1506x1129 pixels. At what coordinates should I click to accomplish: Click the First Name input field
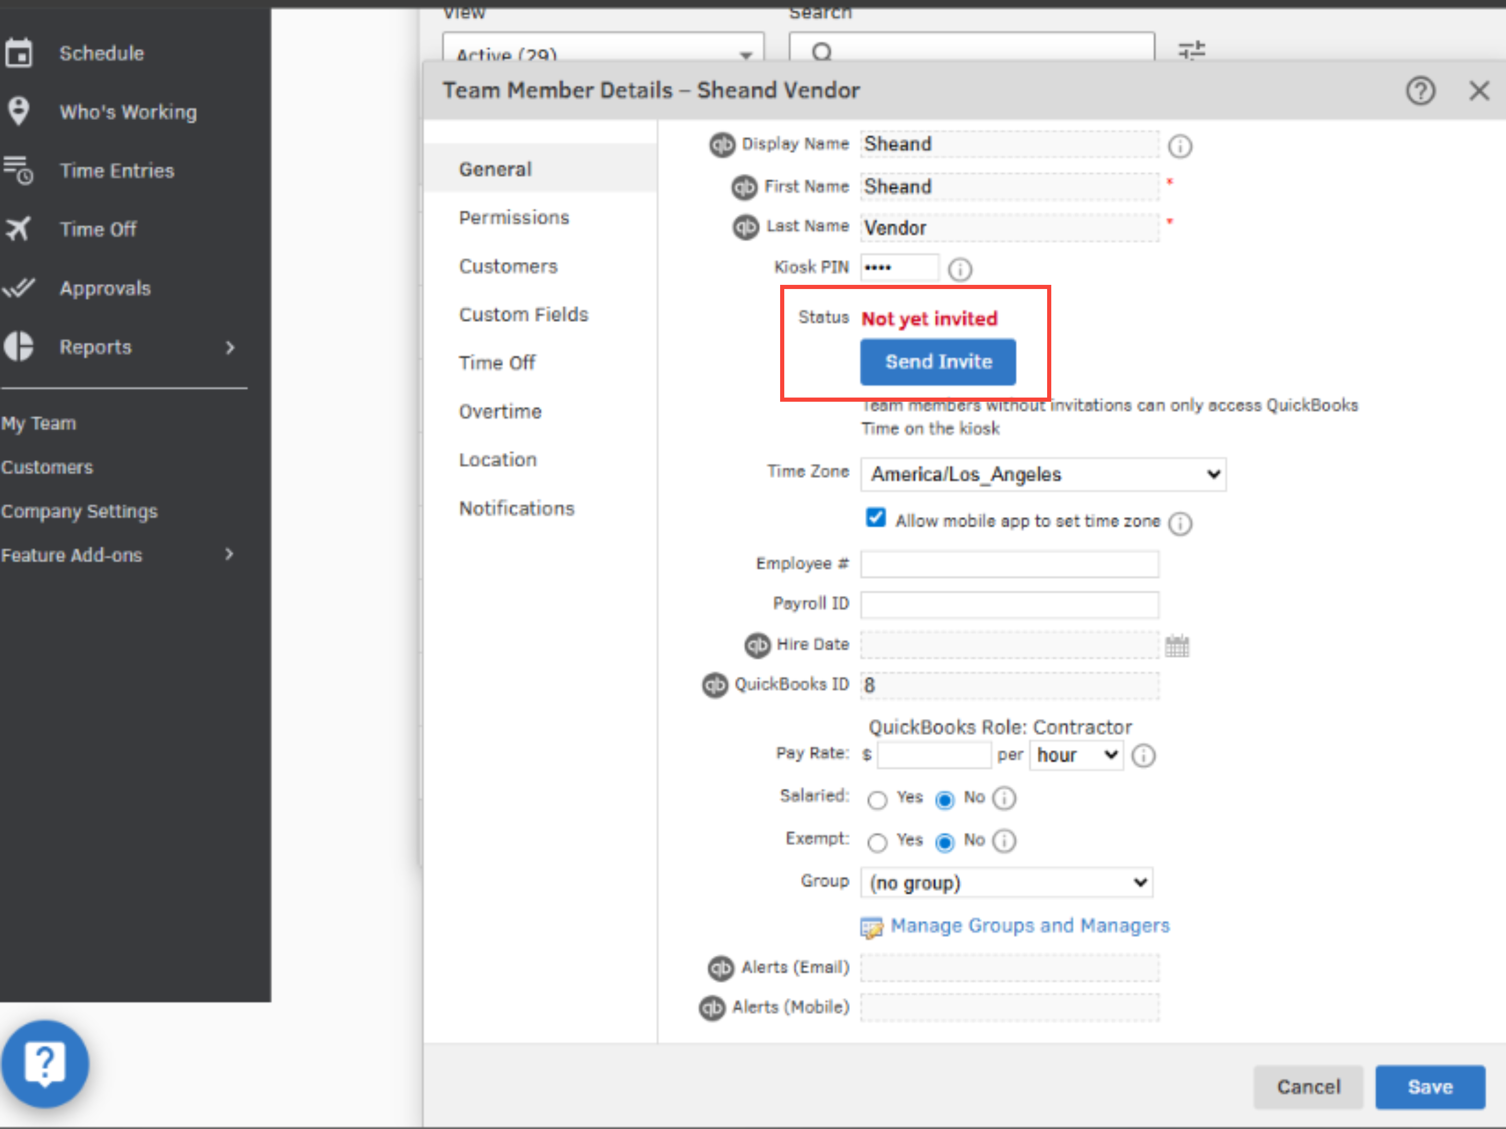[1010, 187]
